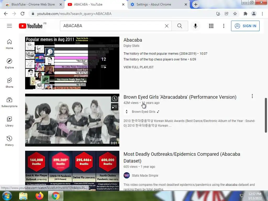Add Brown Eyed Girls video to queue

point(115,107)
